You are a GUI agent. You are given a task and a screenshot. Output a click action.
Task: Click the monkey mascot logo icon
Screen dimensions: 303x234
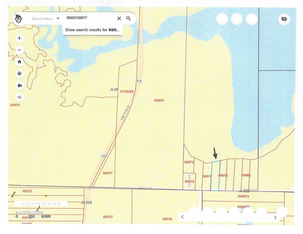tap(19, 19)
